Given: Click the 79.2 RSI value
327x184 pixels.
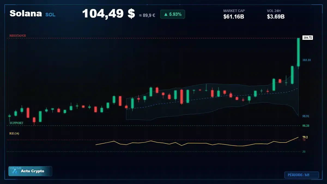Looking at the screenshot, I should (305, 137).
